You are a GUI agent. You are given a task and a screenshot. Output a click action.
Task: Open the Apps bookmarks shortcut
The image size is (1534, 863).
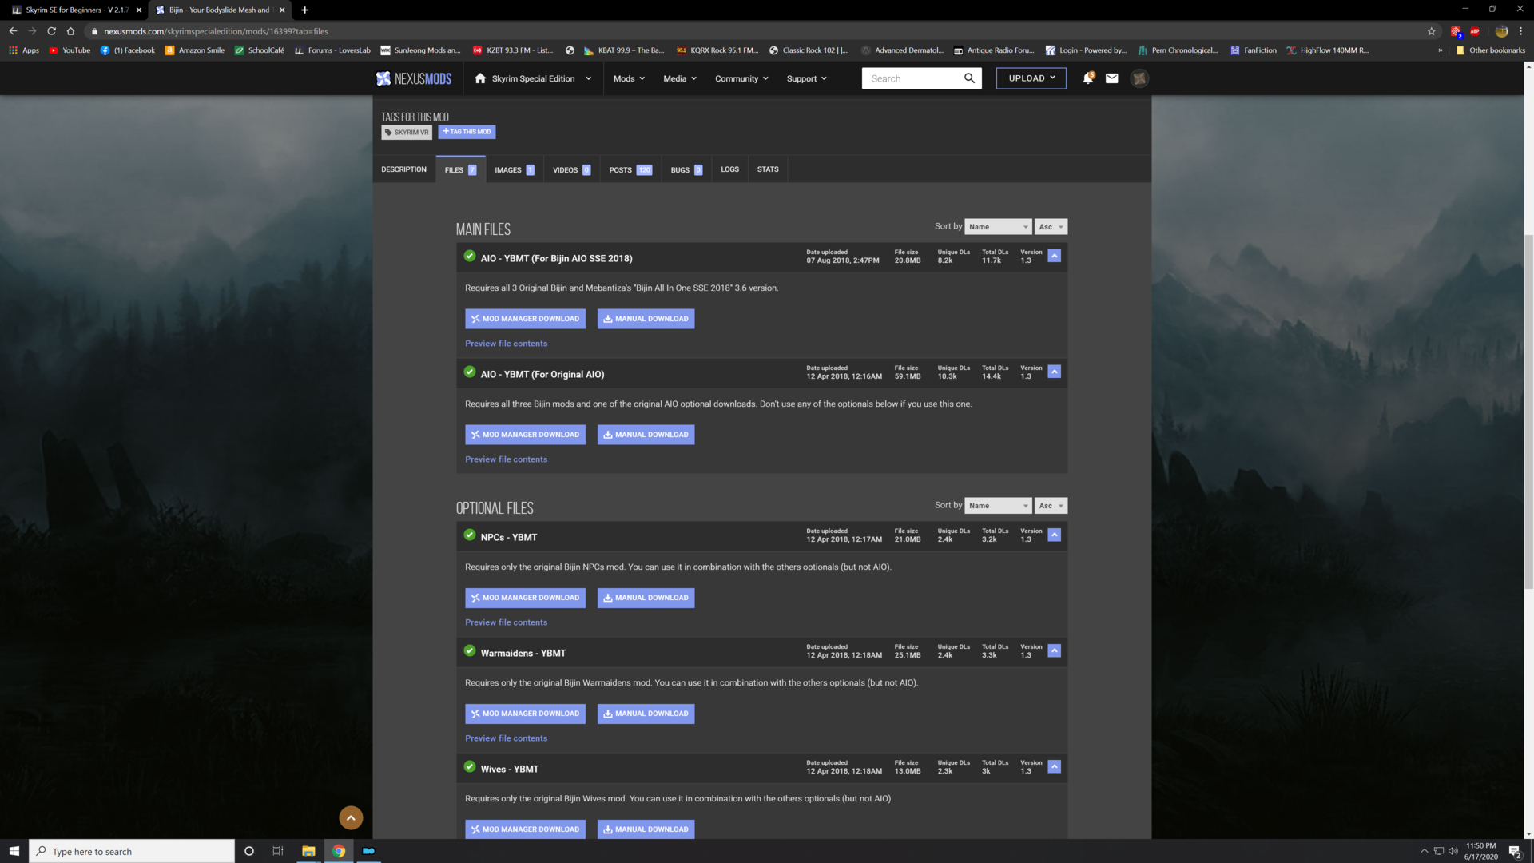point(24,50)
